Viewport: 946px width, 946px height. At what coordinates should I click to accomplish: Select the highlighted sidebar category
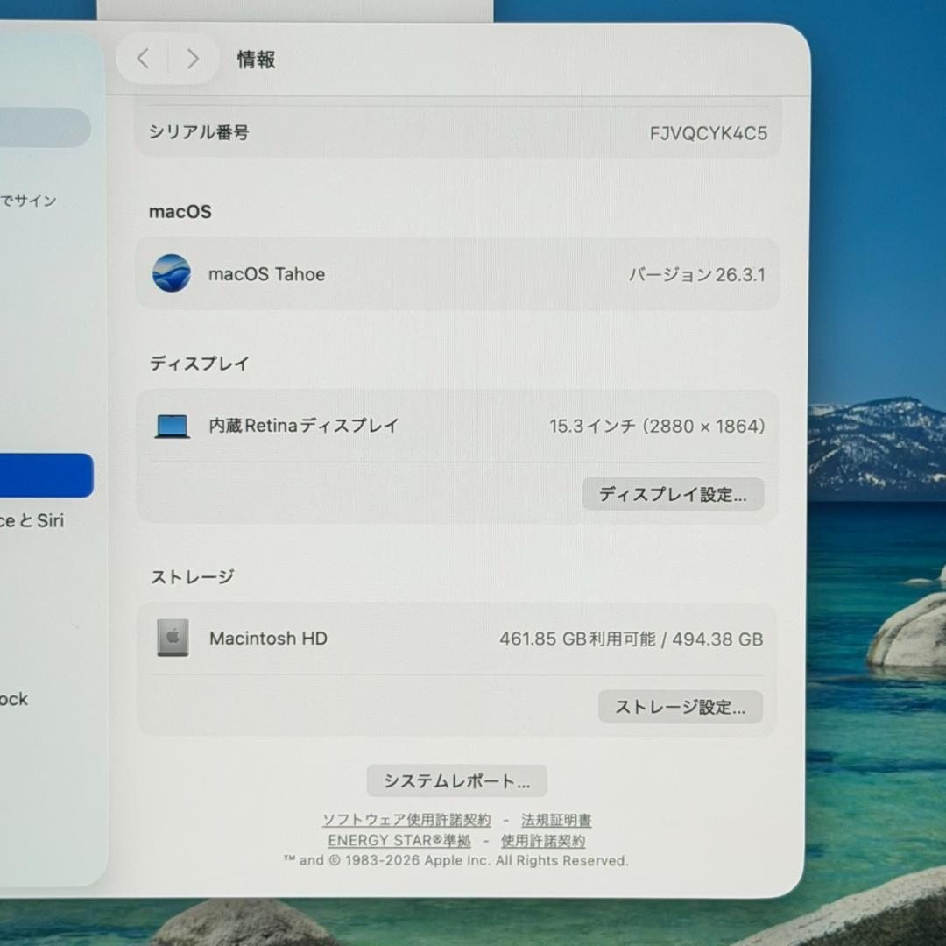click(44, 475)
